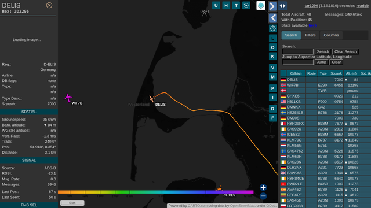This screenshot has height=208, width=371.
Task: Collapse sidebar with left chevron arrow
Action: (x=272, y=18)
